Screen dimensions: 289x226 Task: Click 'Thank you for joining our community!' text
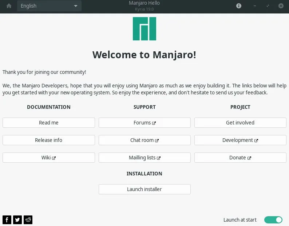[44, 72]
